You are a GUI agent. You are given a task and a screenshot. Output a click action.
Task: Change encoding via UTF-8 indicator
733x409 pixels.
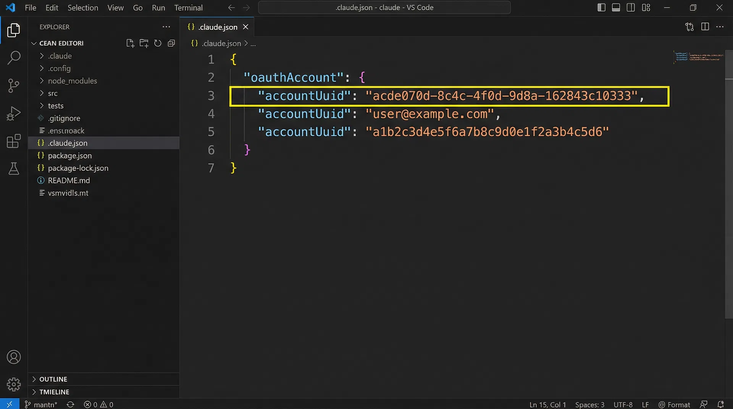623,404
